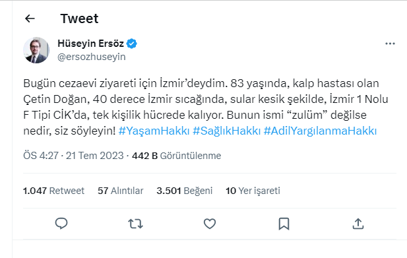Image resolution: width=407 pixels, height=258 pixels.
Task: Open the #AdilYargılanmaHakkı hashtag
Action: (x=320, y=131)
